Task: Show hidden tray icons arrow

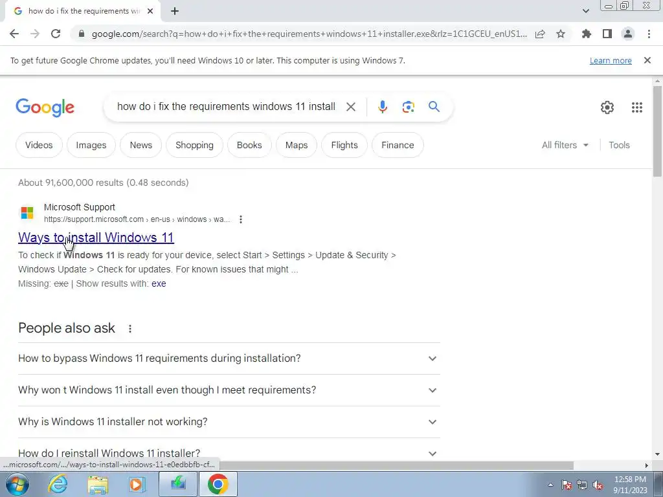Action: [x=550, y=485]
